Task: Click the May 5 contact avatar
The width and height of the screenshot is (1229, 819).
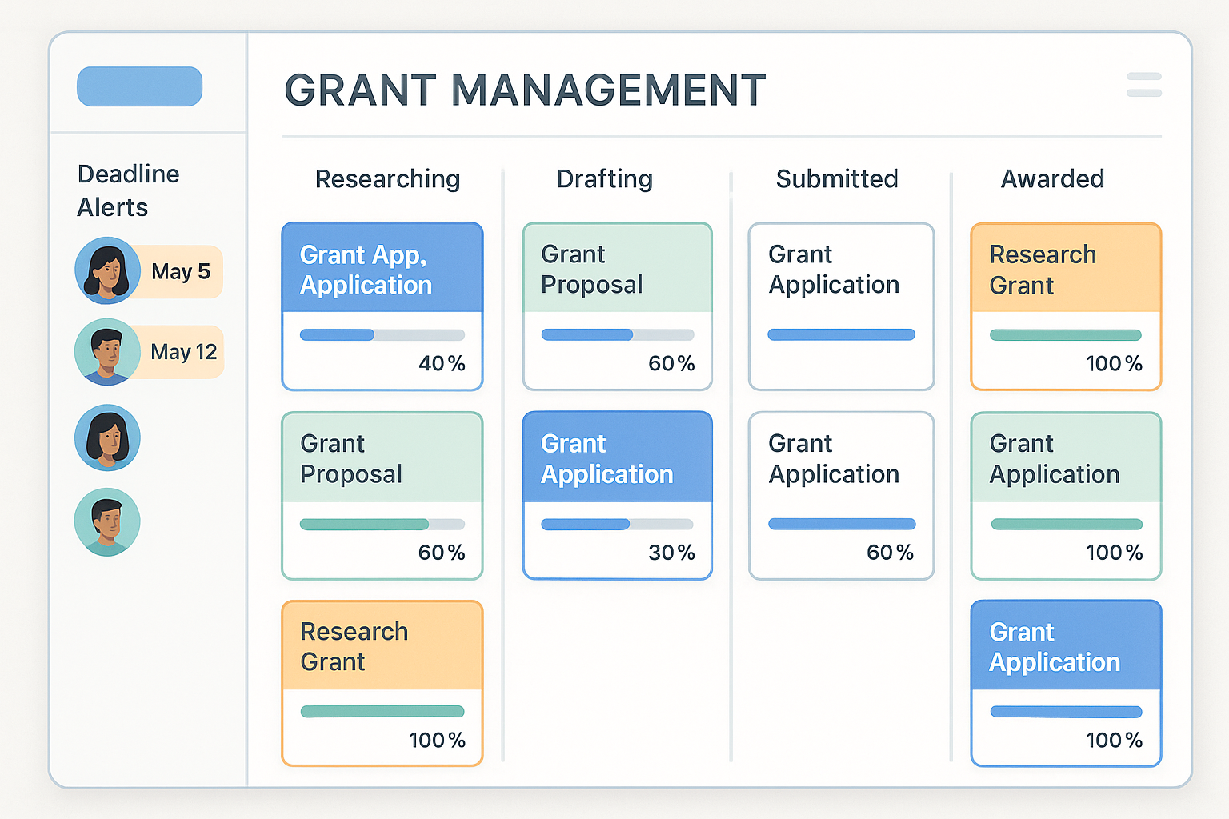Action: coord(108,271)
